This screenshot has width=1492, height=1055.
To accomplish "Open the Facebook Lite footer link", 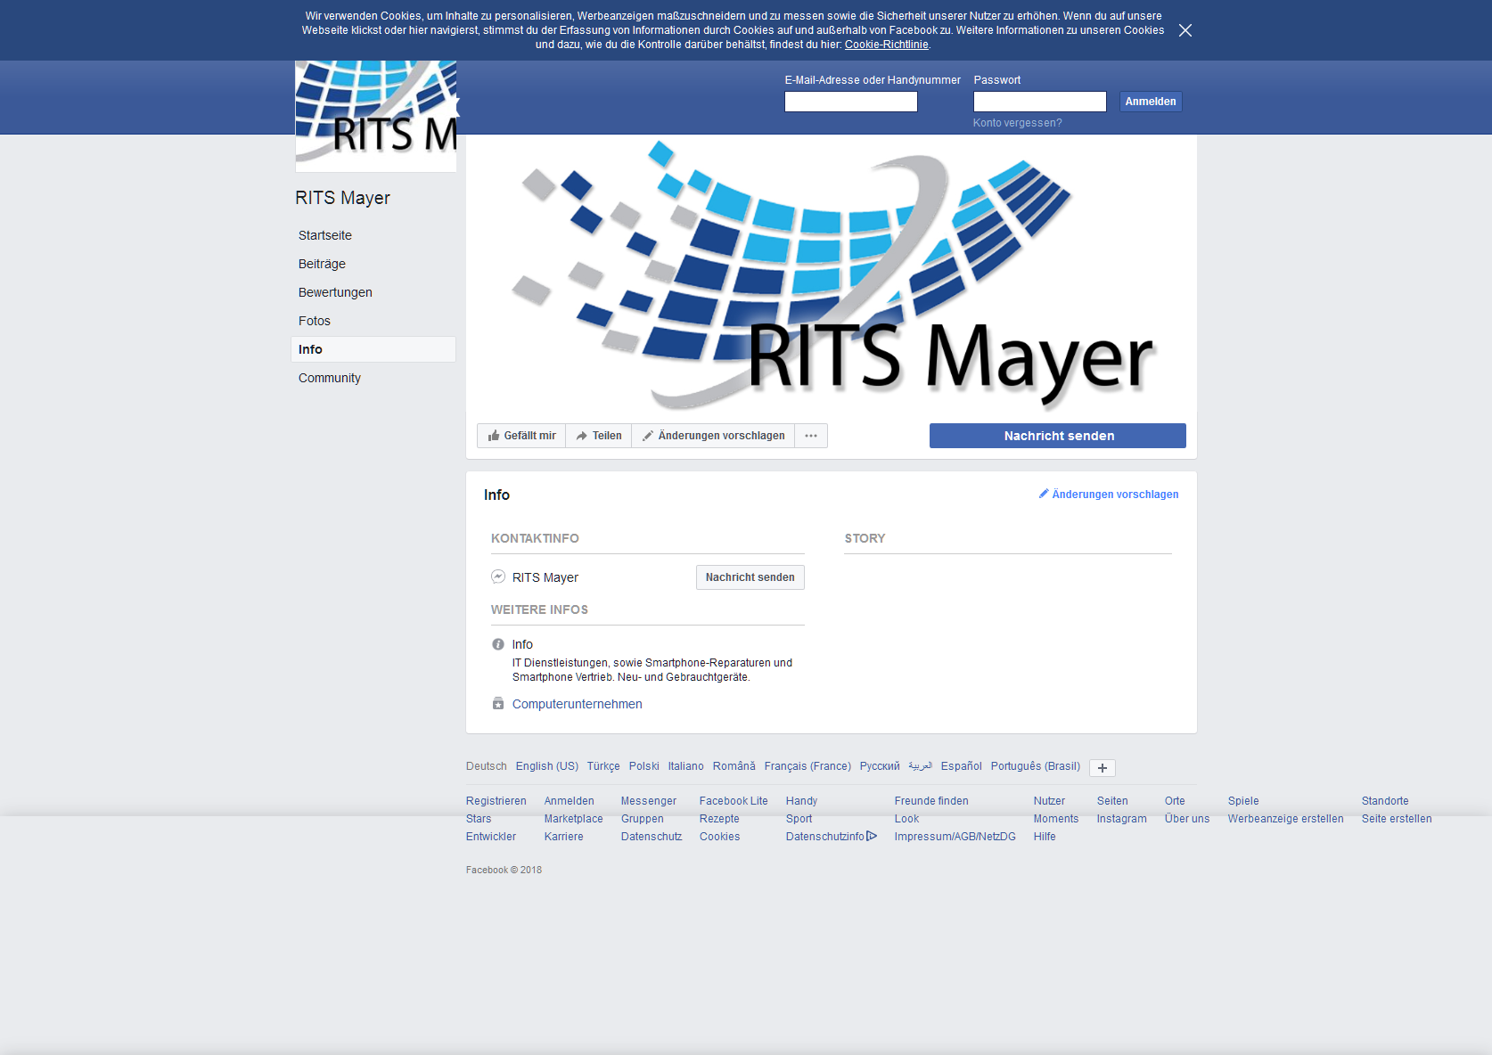I will (733, 801).
